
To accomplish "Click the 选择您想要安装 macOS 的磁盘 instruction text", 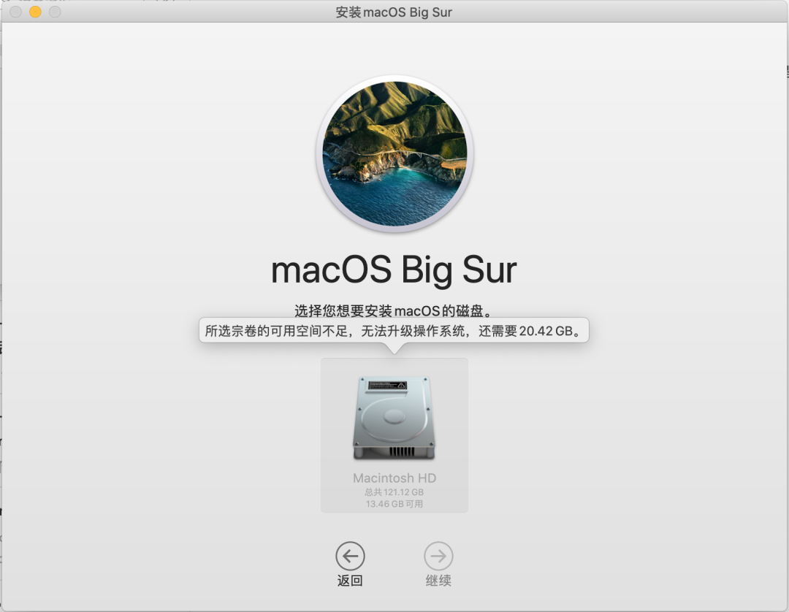I will pyautogui.click(x=394, y=311).
